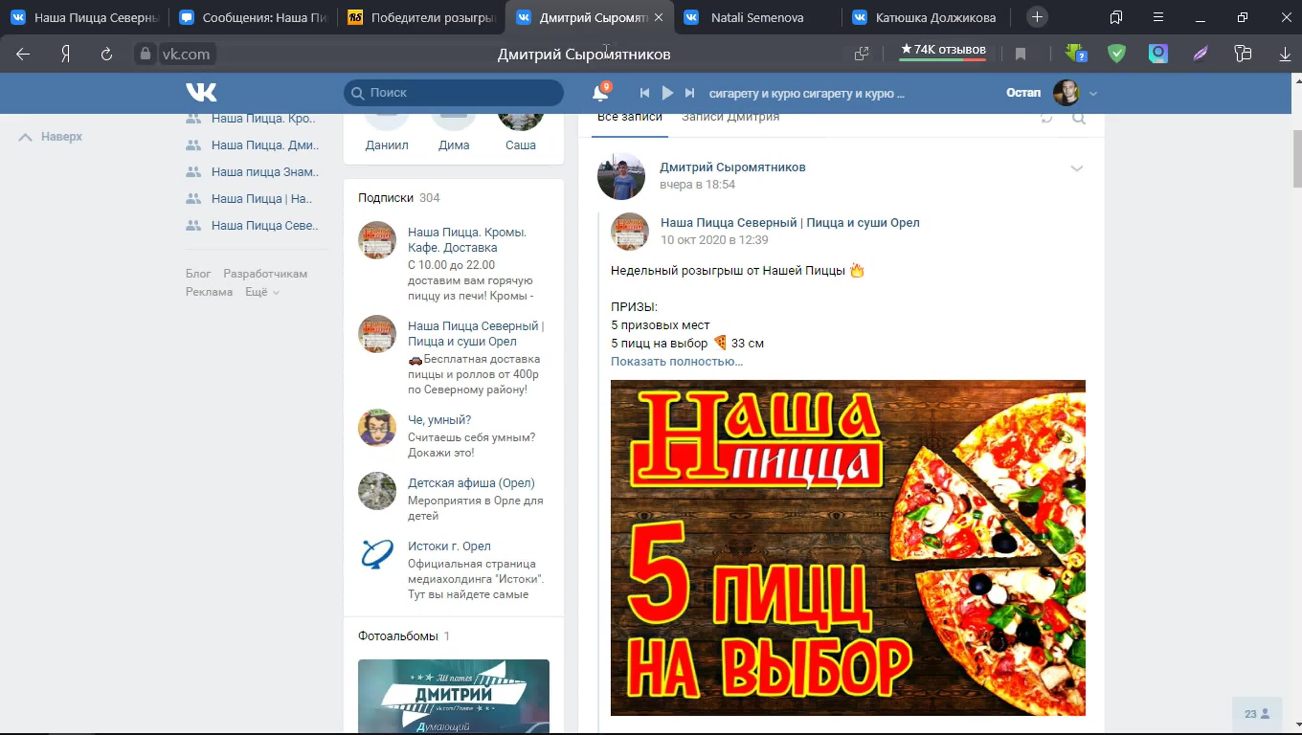Click the VK logo in the header

click(201, 92)
